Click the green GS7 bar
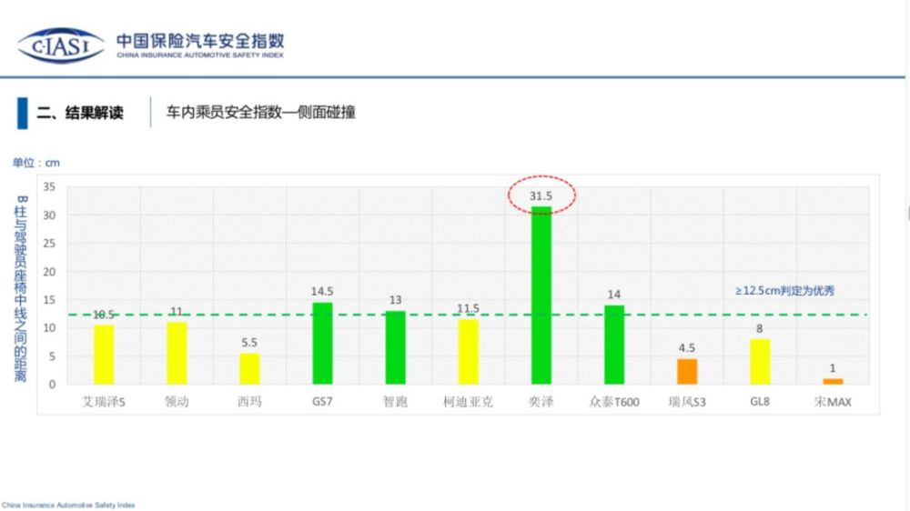 [323, 343]
